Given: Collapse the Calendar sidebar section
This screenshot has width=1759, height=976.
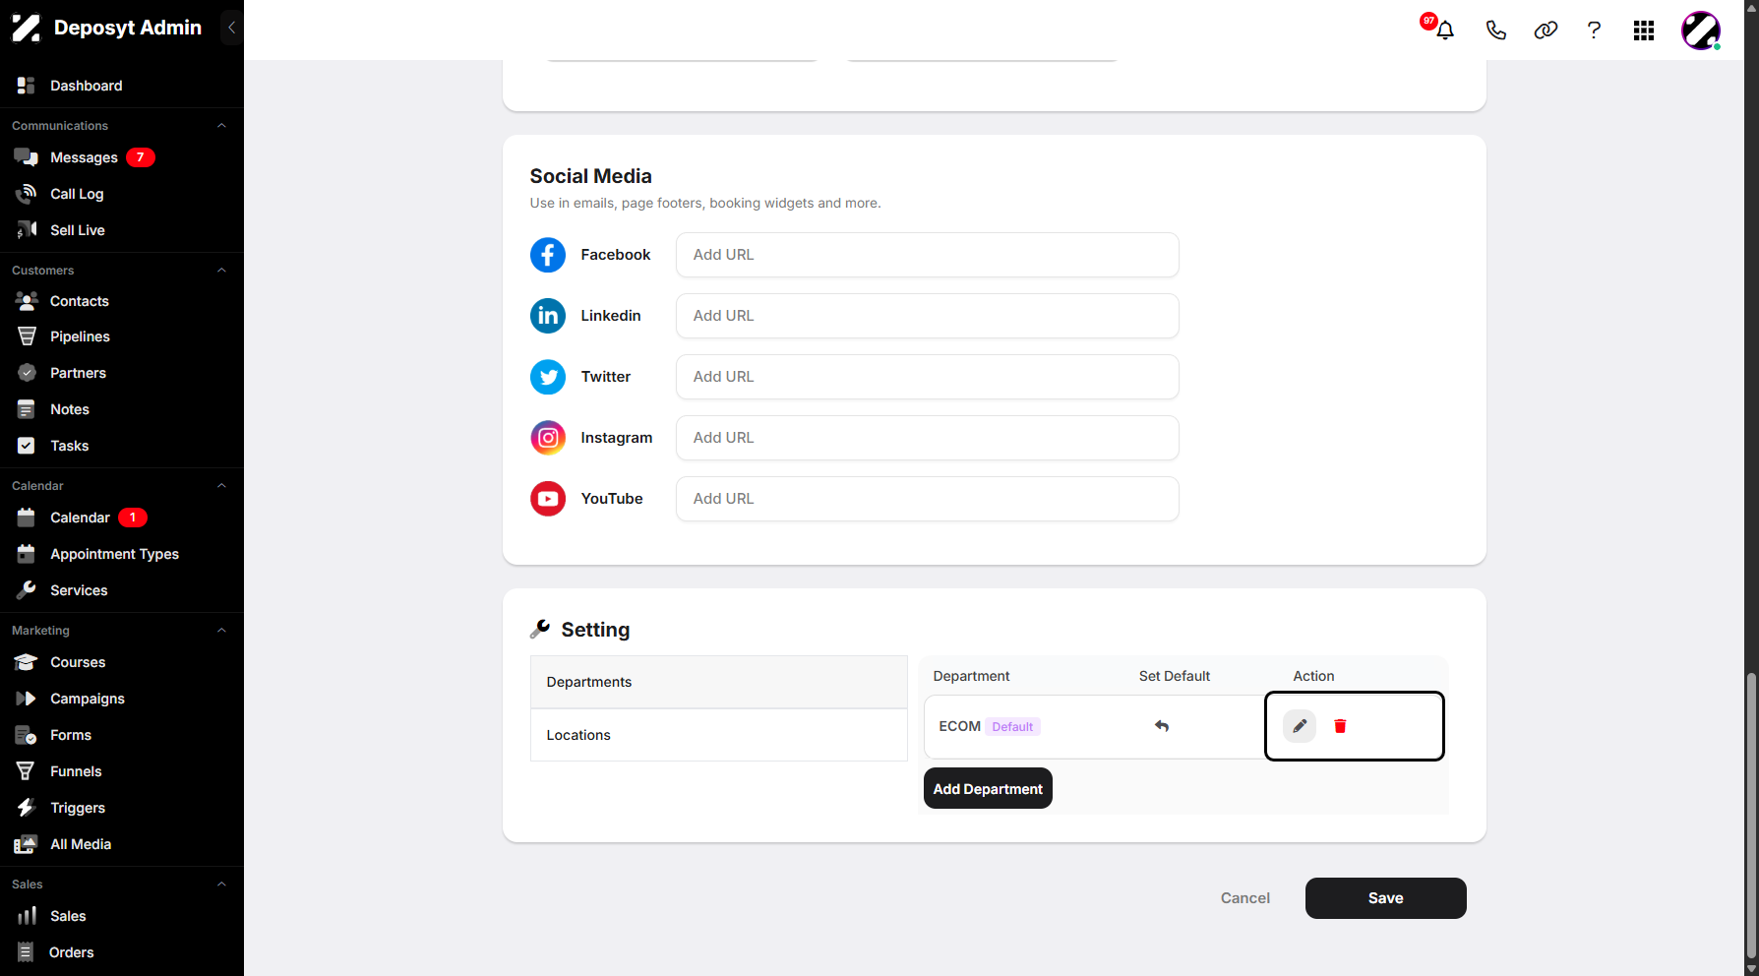Looking at the screenshot, I should point(221,486).
